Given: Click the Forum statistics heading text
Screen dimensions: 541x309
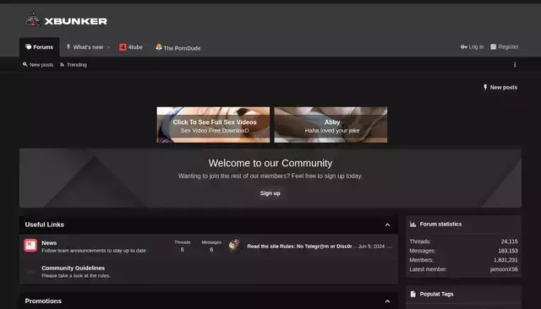Looking at the screenshot, I should [x=440, y=225].
